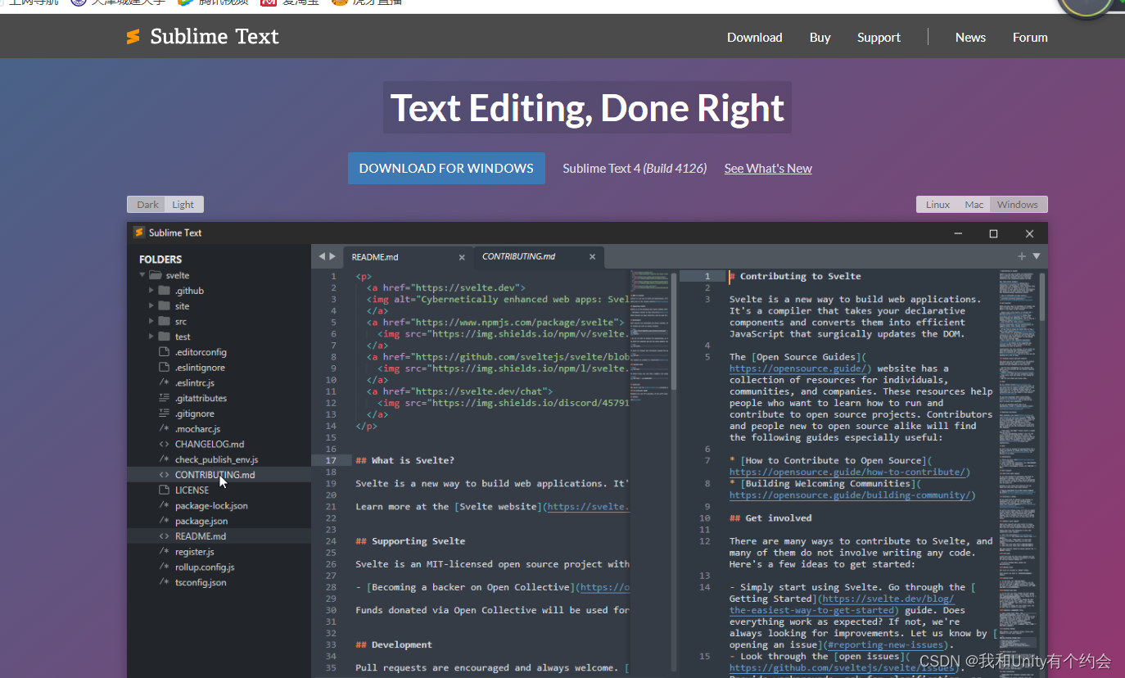Screen dimensions: 1125x678
Task: Open the See What's New link
Action: [768, 168]
